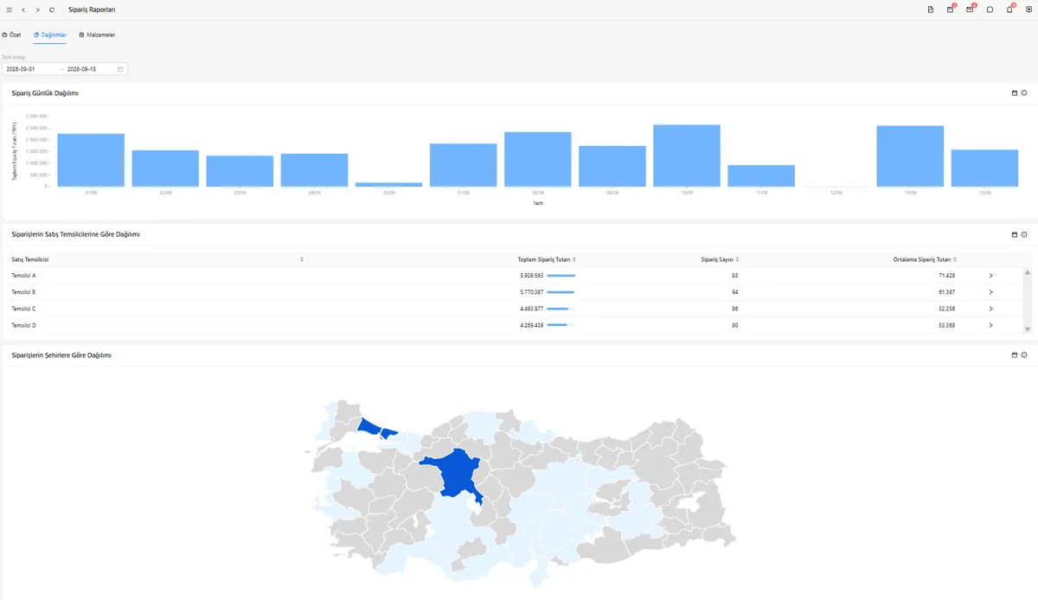
Task: Select the Dağılımlar tab
Action: click(x=50, y=35)
